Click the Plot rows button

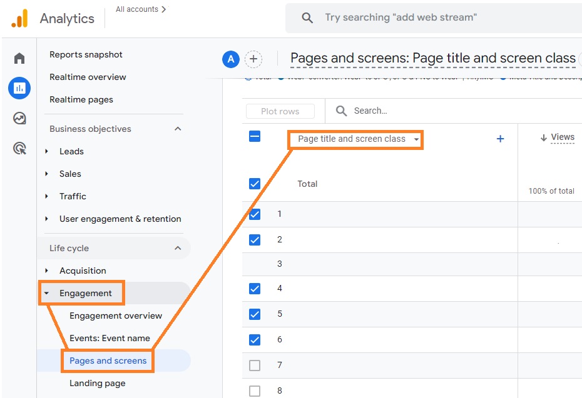pos(280,111)
